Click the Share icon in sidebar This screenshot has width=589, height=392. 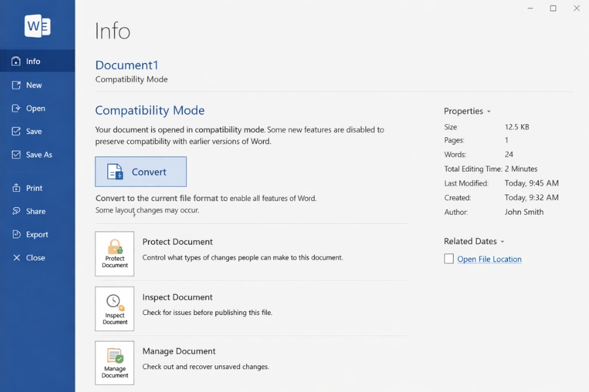[16, 211]
